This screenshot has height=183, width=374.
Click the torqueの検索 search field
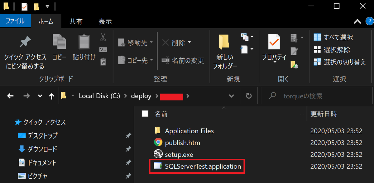(x=317, y=96)
